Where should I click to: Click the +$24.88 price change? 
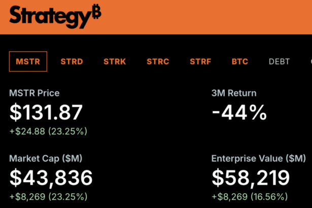tap(27, 131)
